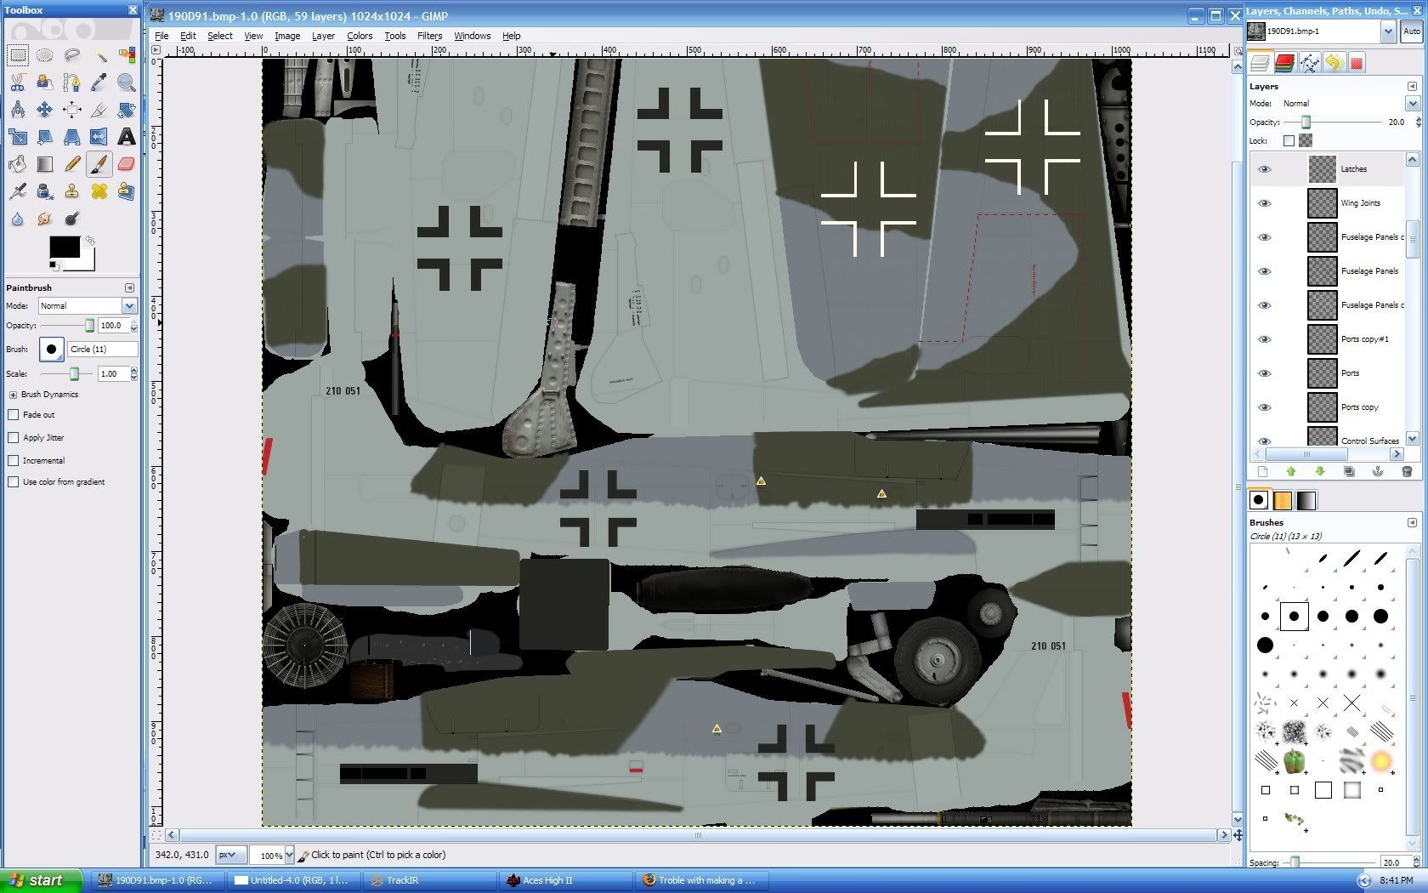Hide the Latches layer eye icon

point(1264,169)
